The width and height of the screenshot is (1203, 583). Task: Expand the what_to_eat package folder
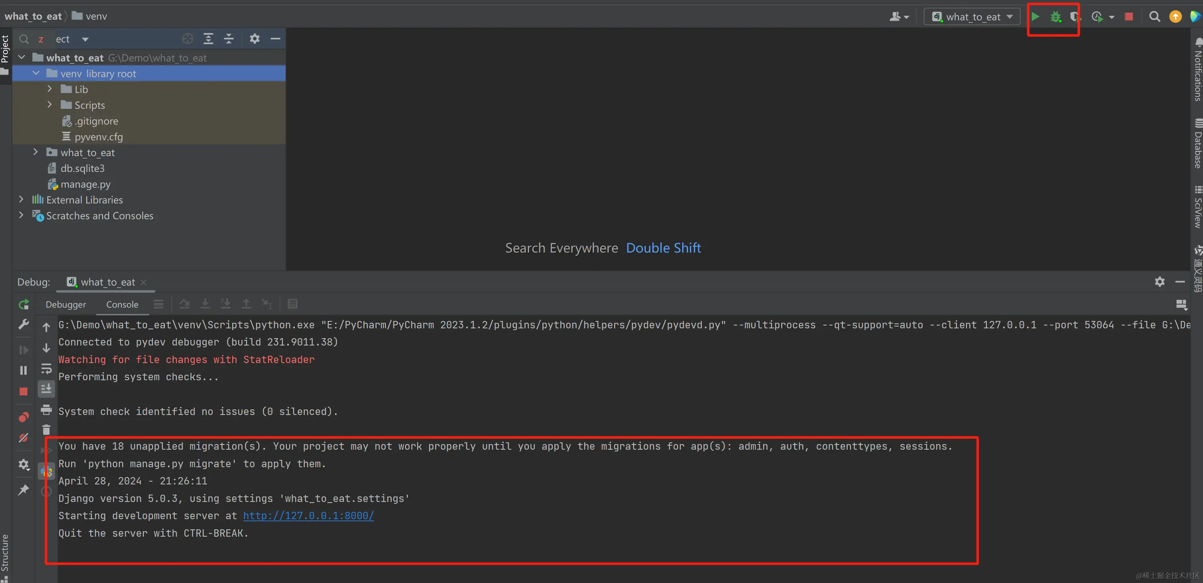pyautogui.click(x=35, y=152)
